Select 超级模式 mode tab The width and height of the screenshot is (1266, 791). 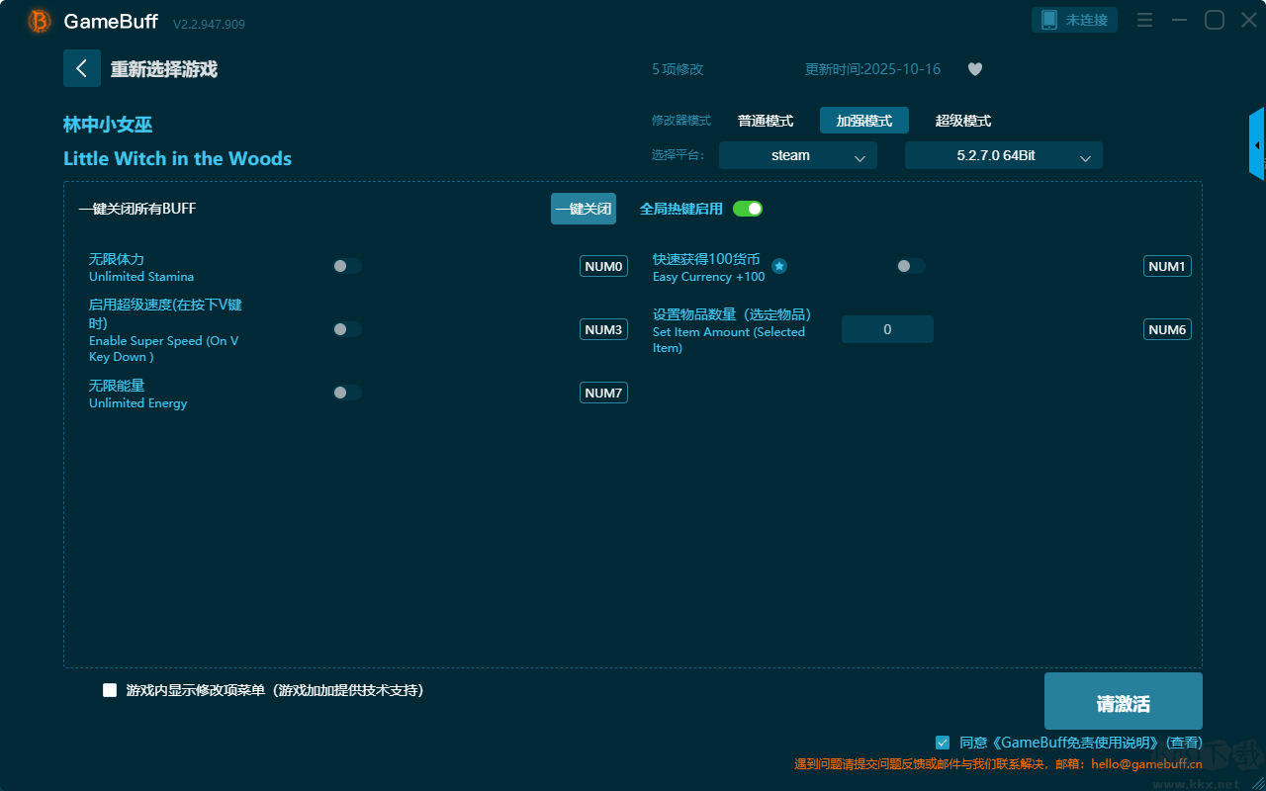pyautogui.click(x=963, y=121)
